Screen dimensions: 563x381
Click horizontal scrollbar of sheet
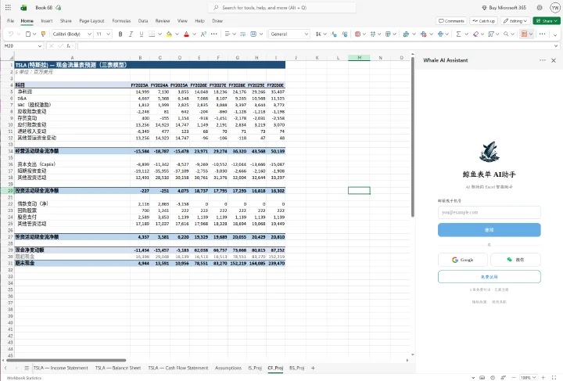[x=66, y=360]
